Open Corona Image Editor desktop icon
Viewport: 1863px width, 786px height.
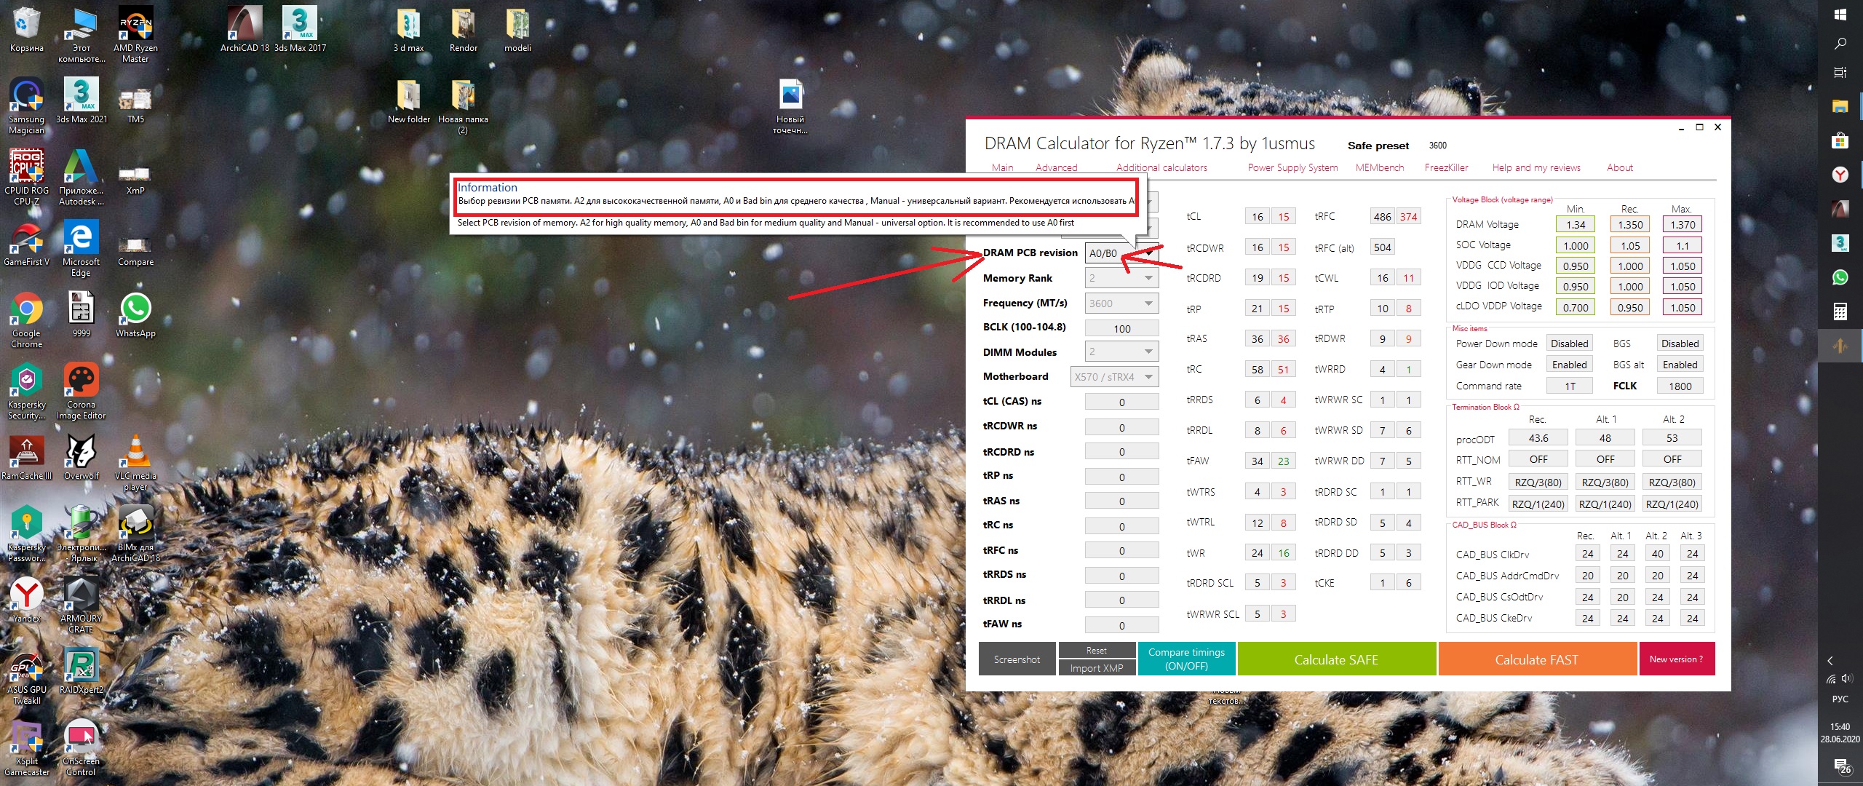[x=81, y=381]
